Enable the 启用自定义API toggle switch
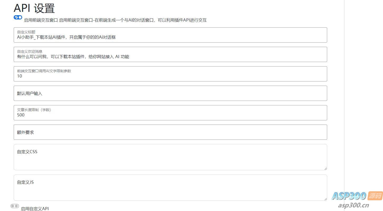 point(15,206)
